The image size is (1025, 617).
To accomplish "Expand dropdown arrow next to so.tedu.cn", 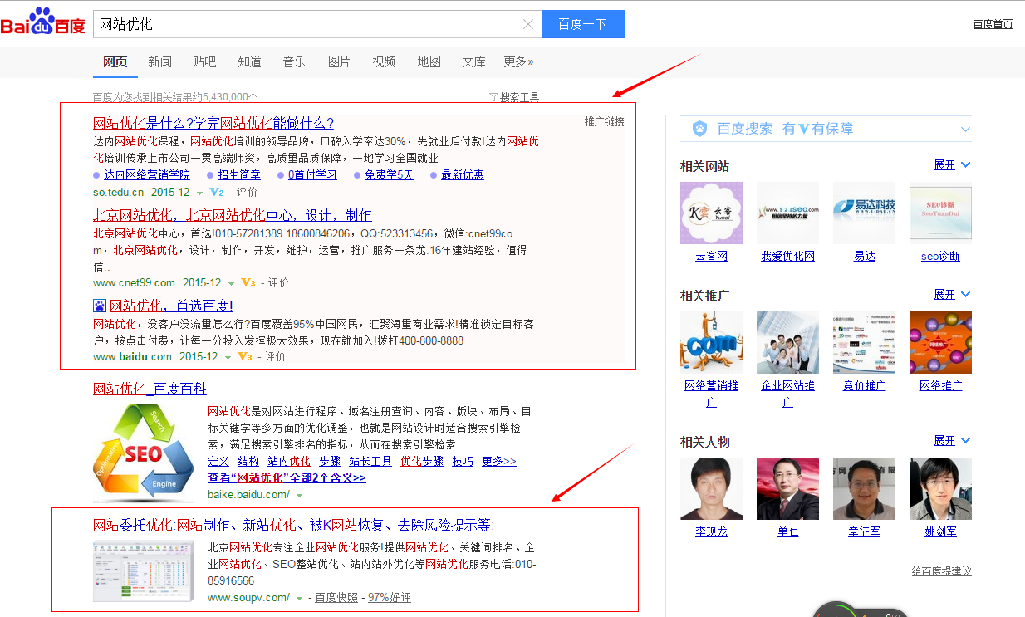I will click(x=199, y=193).
